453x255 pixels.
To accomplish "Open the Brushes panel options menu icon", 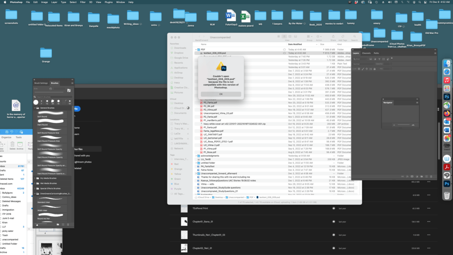I will coord(72,83).
